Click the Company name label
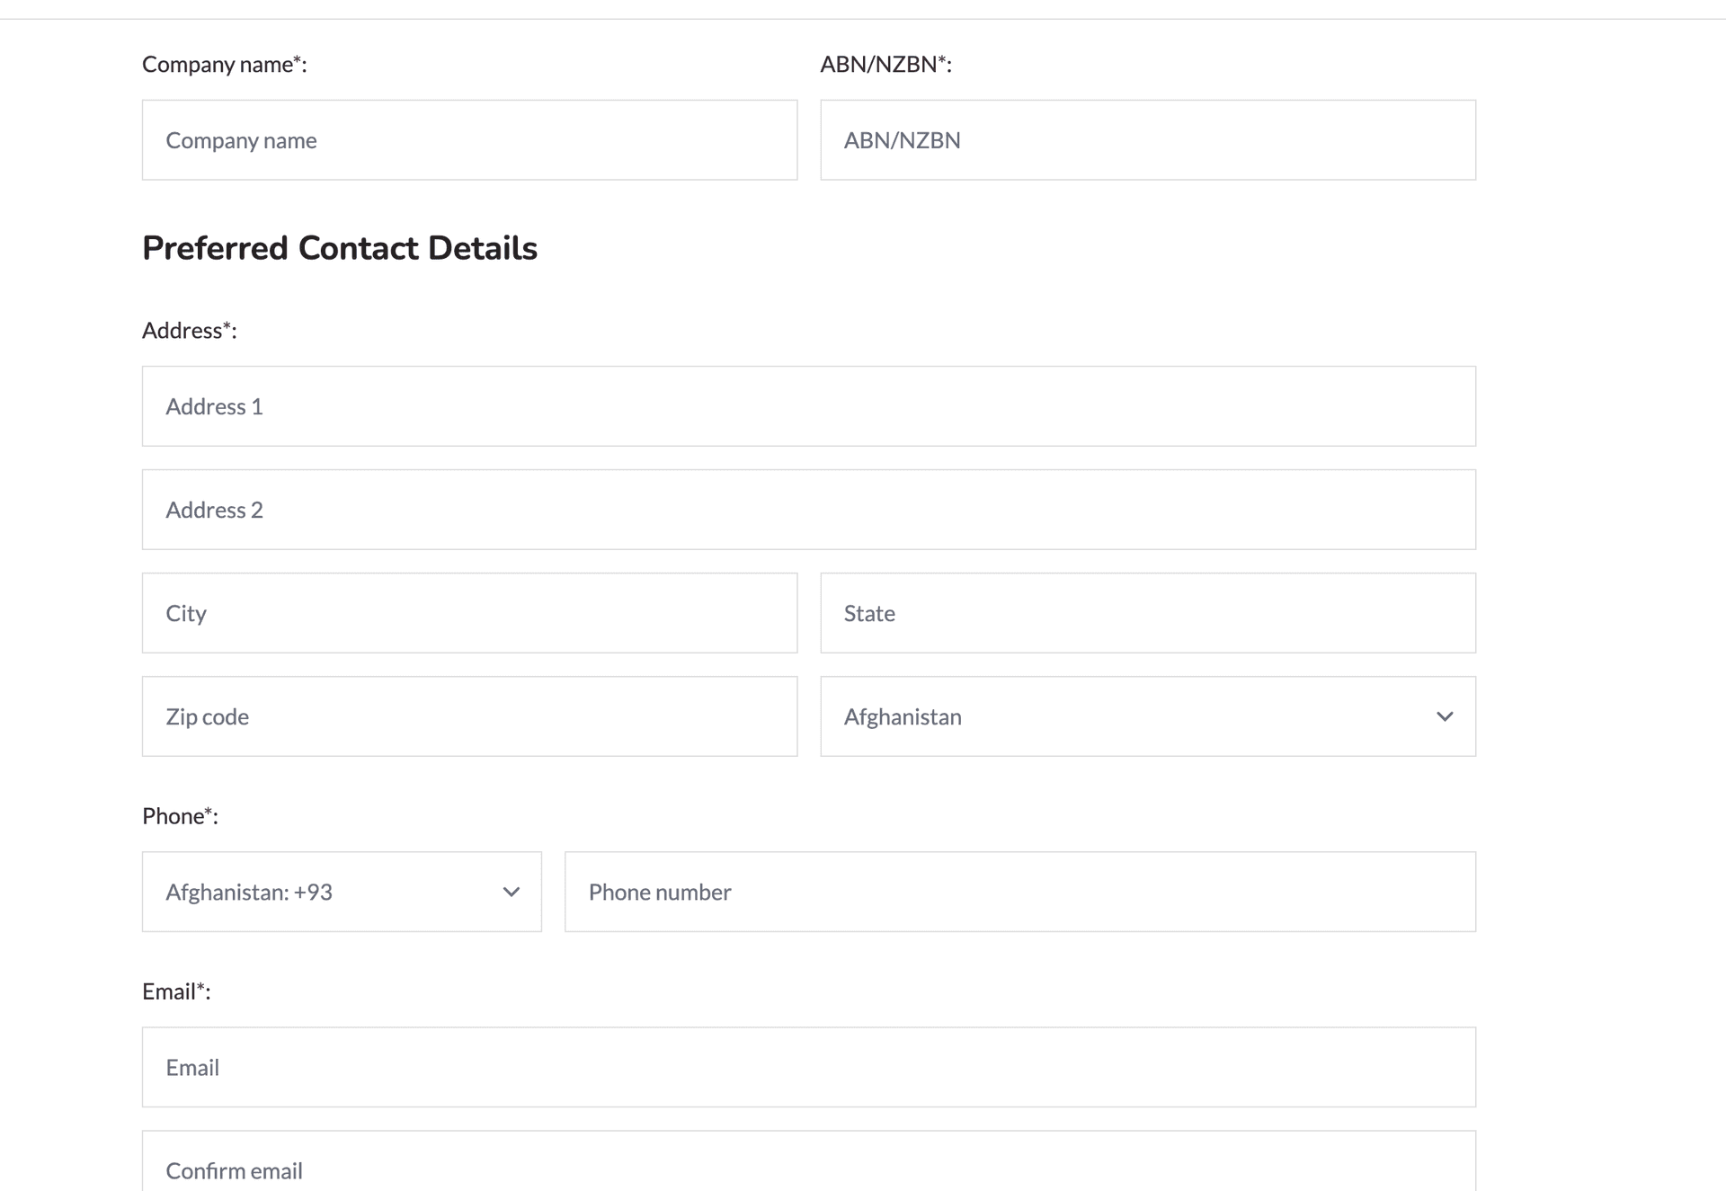This screenshot has height=1191, width=1726. [x=224, y=64]
